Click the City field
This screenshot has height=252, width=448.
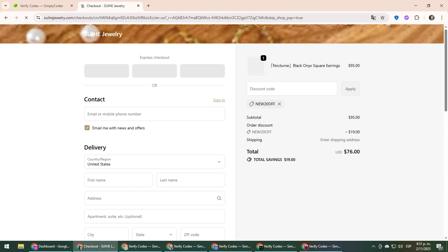(106, 234)
